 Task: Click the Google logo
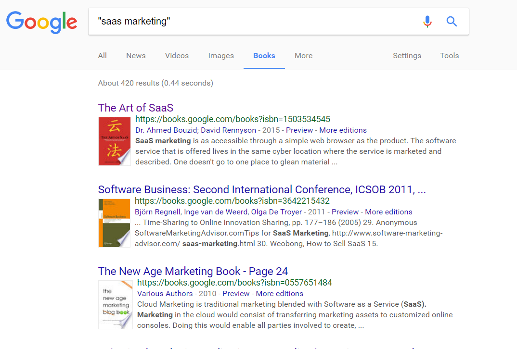click(42, 22)
